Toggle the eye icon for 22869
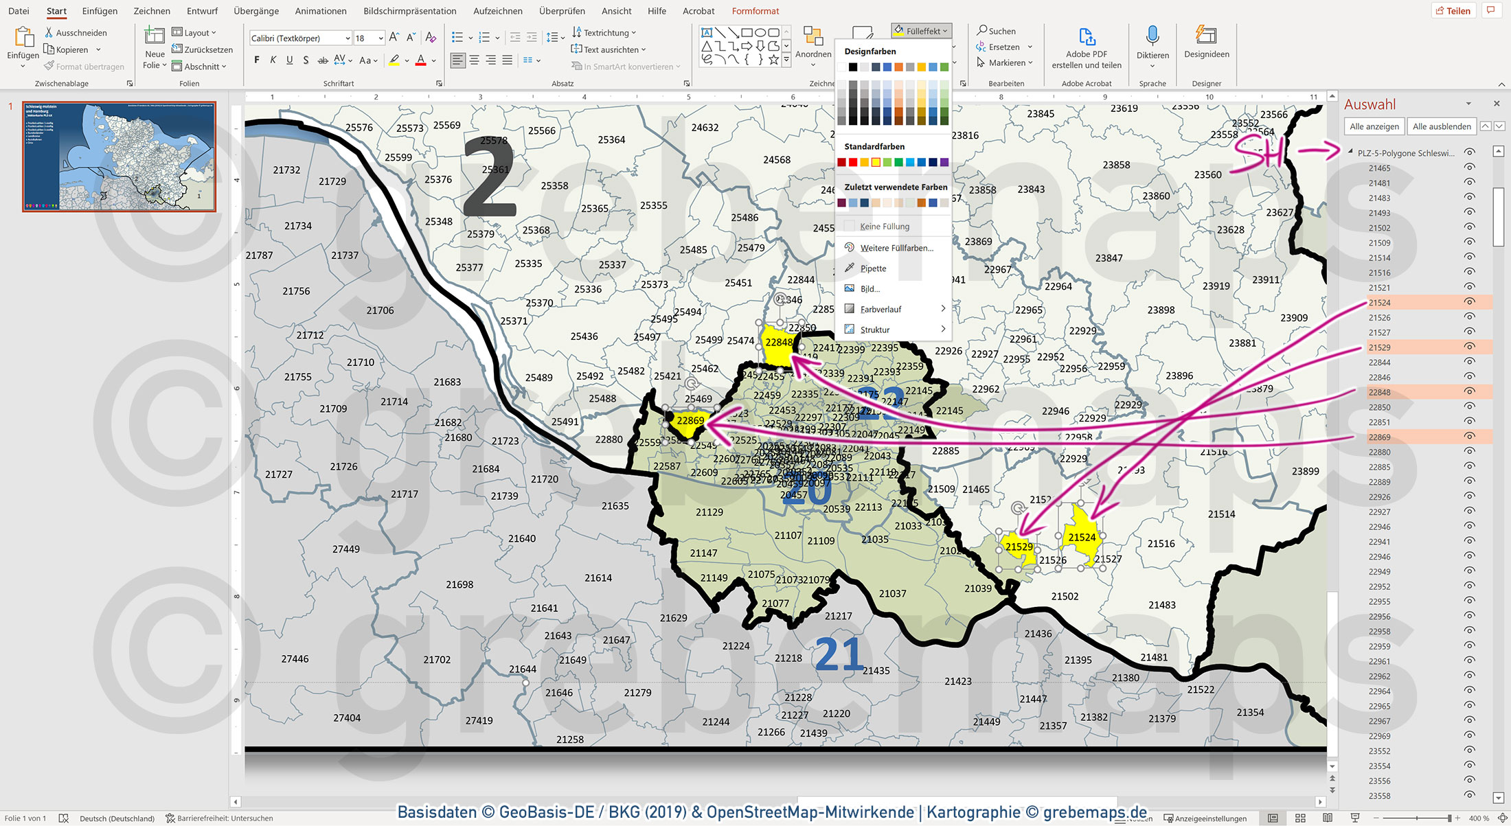Image resolution: width=1511 pixels, height=826 pixels. (1469, 437)
